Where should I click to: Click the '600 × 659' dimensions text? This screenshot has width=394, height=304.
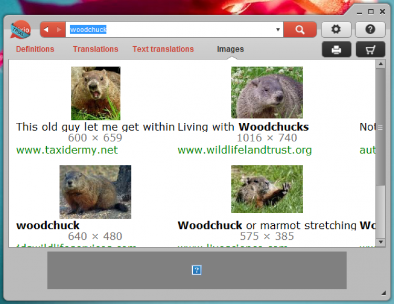[x=95, y=138]
